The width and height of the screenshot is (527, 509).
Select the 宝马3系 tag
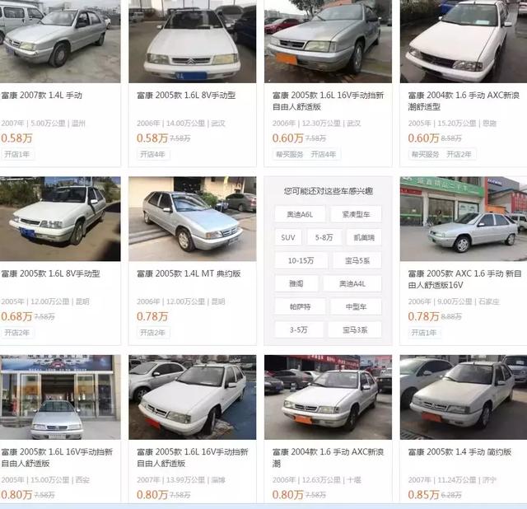tap(355, 329)
